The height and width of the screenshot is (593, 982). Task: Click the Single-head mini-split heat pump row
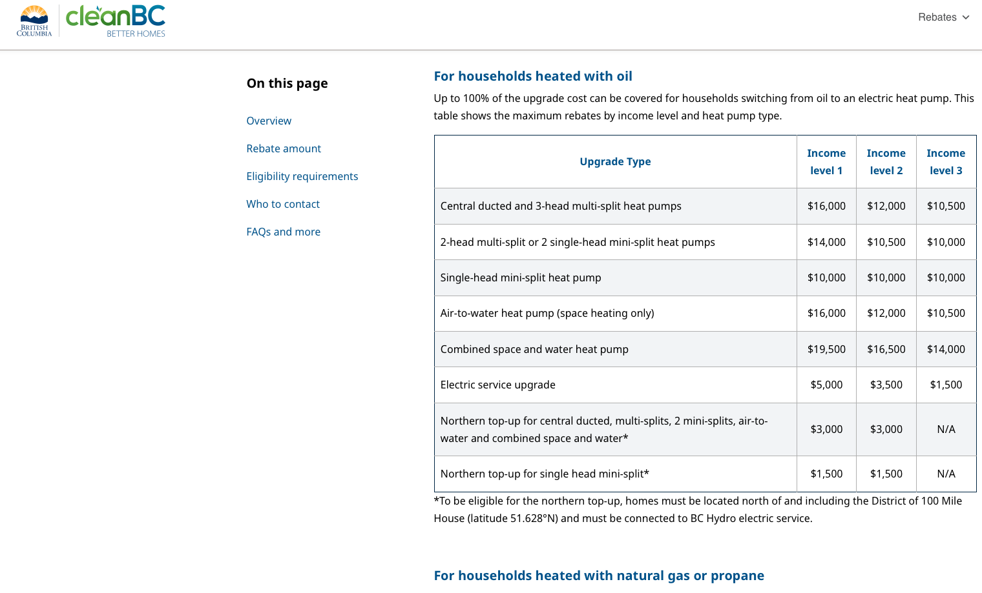(x=705, y=277)
